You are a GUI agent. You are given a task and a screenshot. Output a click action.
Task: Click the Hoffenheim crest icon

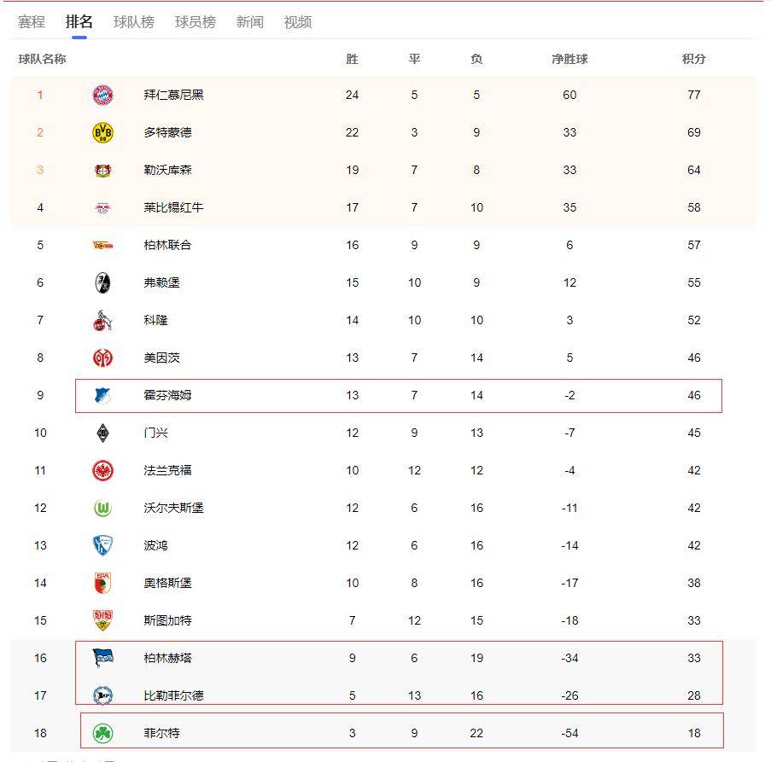[102, 395]
